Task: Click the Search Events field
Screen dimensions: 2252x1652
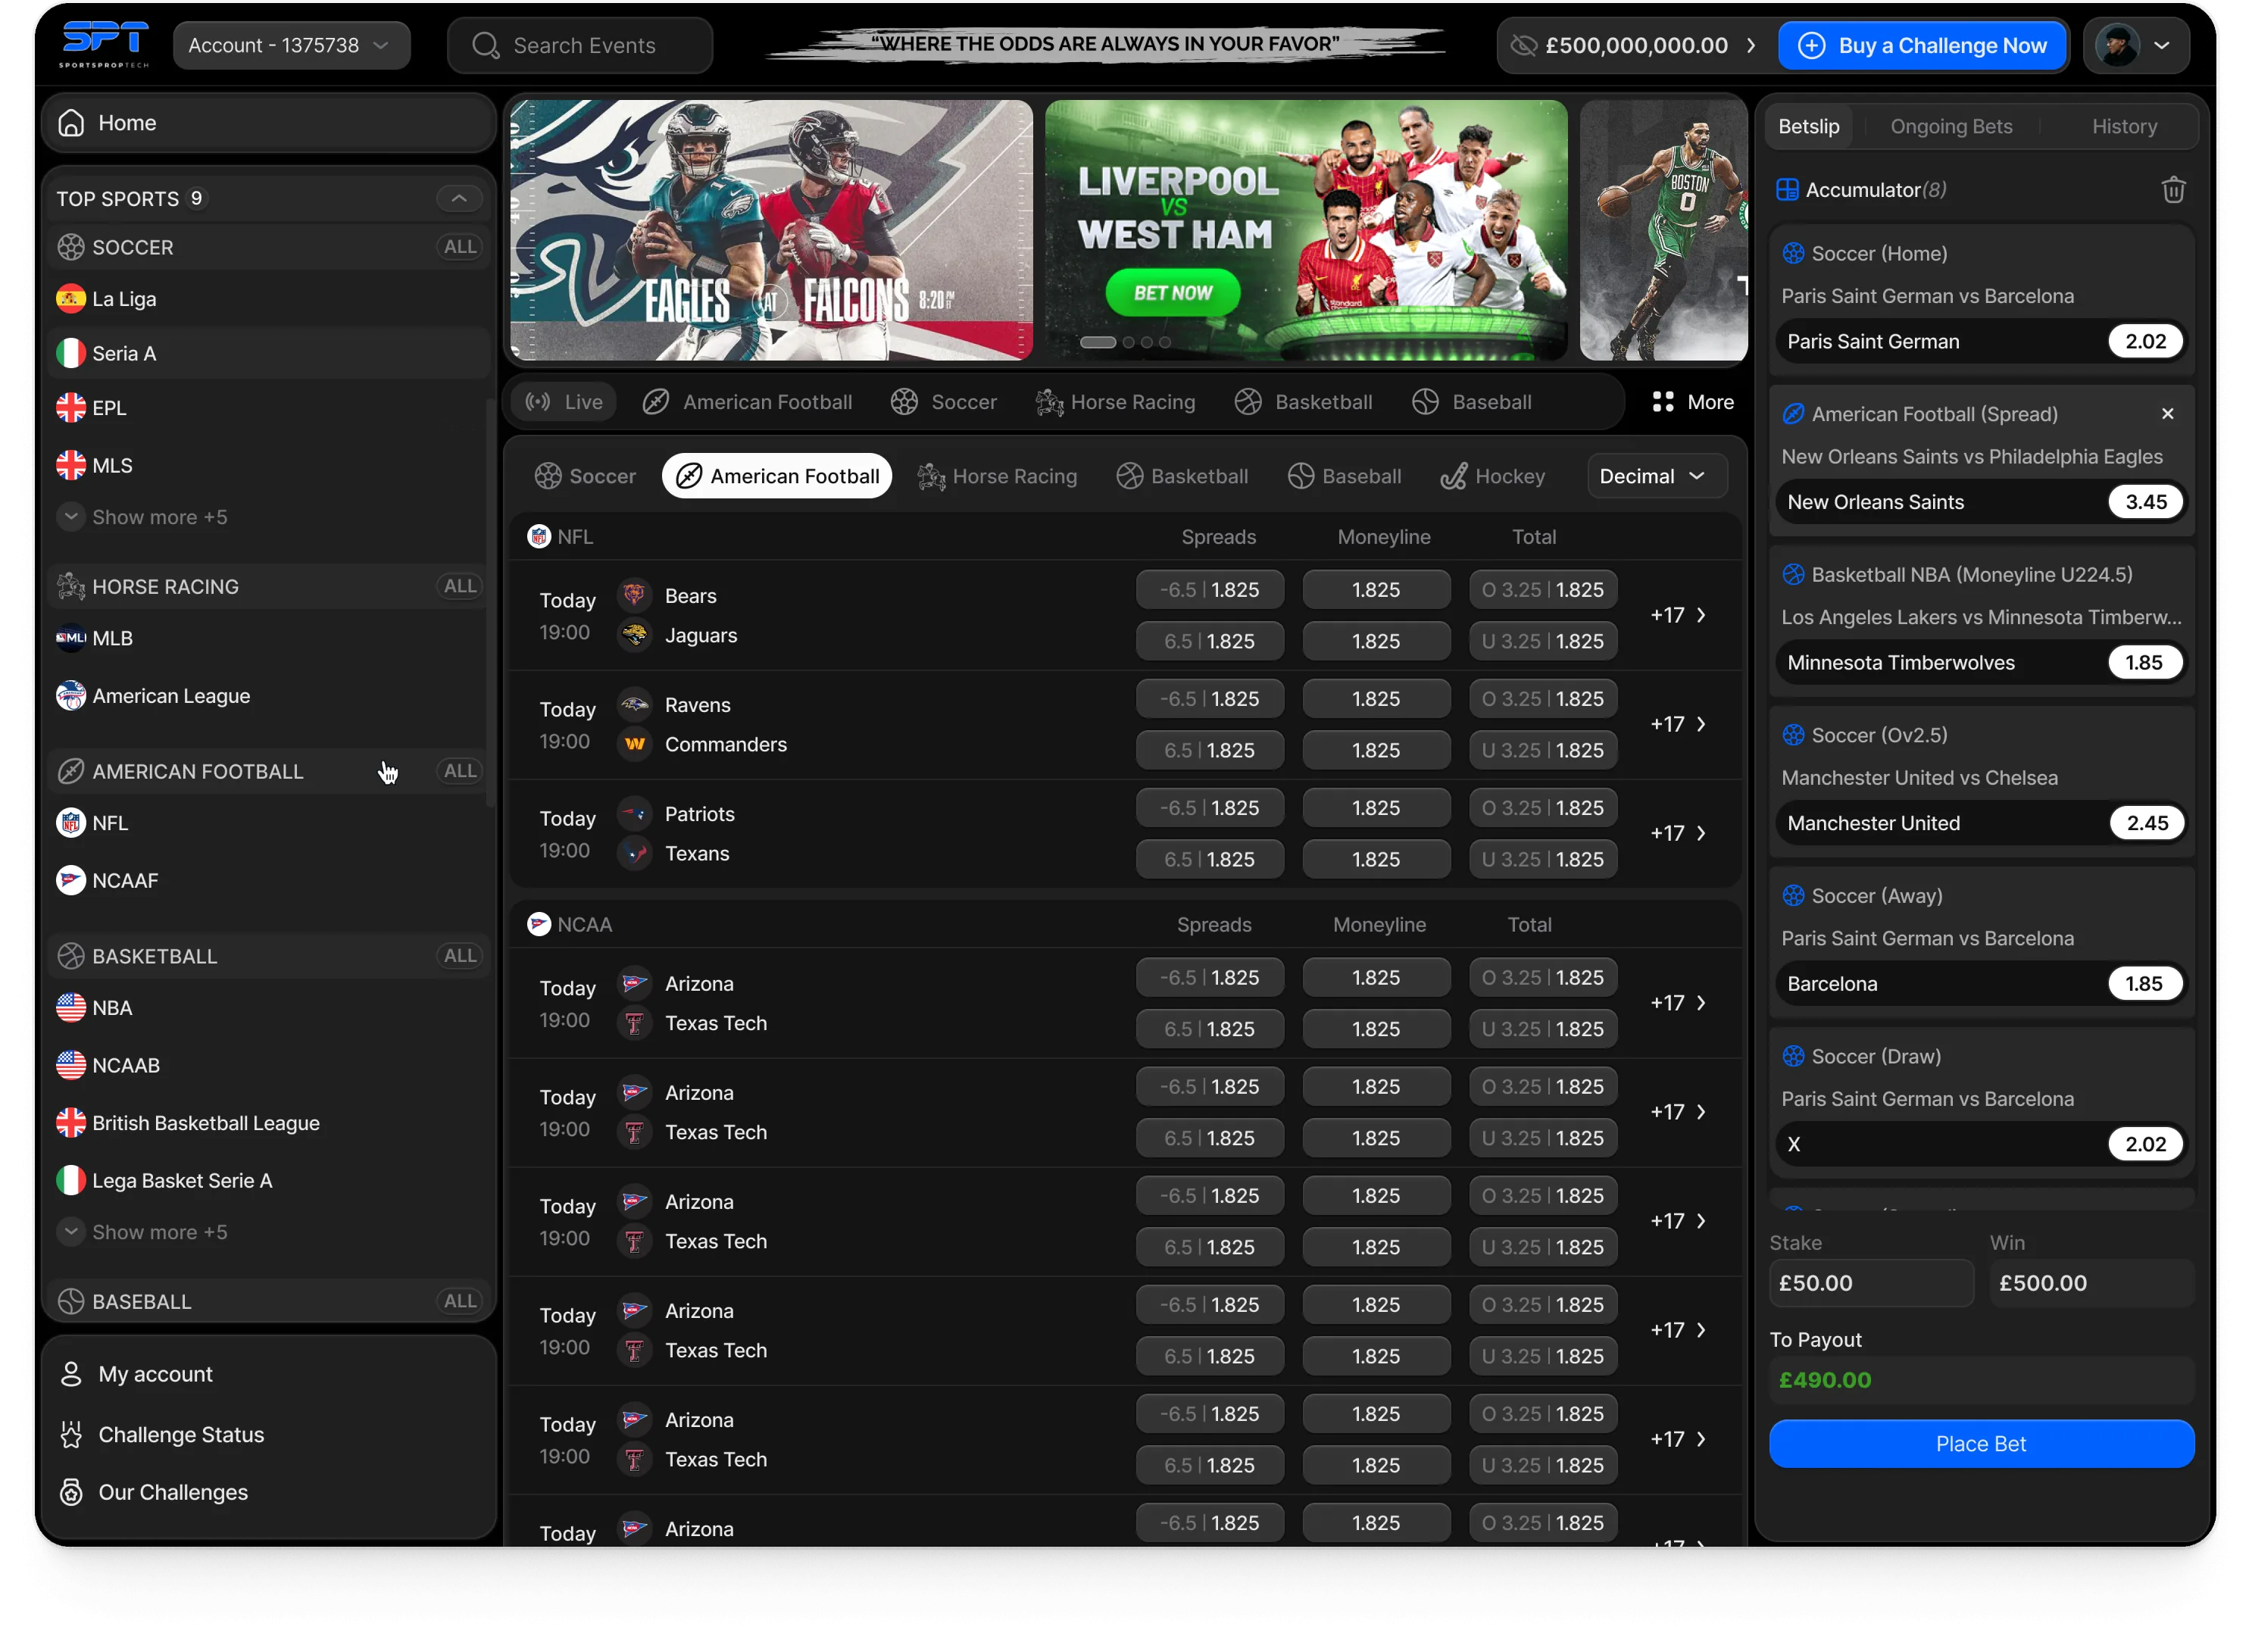Action: (x=580, y=46)
